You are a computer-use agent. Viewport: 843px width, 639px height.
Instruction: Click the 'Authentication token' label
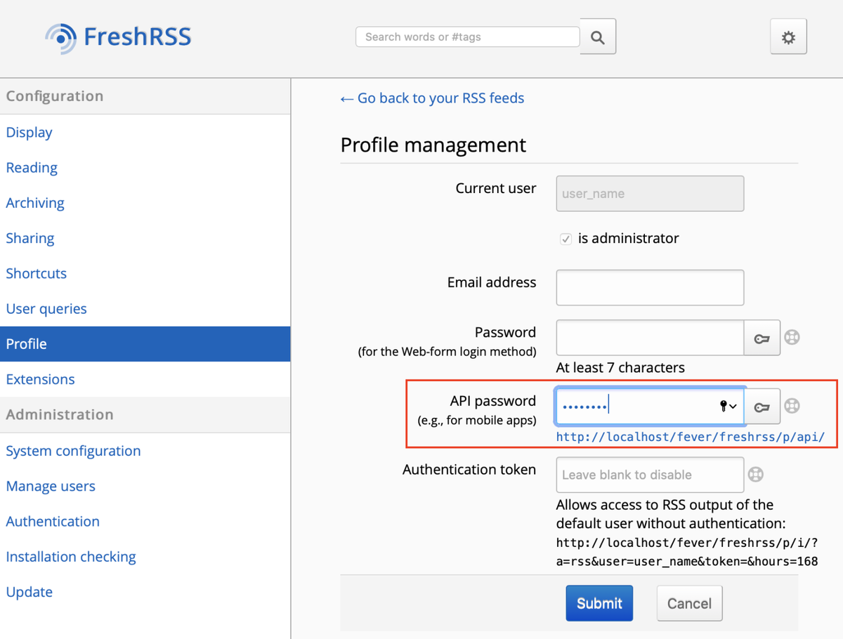(x=469, y=469)
